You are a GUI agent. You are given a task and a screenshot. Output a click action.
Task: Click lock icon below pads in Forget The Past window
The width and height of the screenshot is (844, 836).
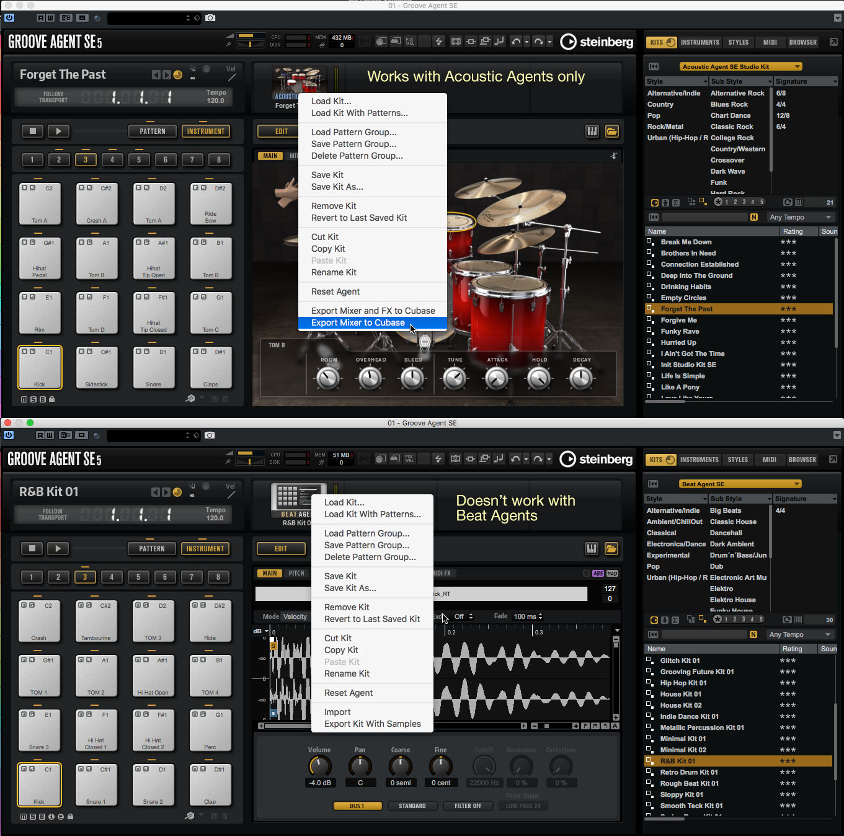pyautogui.click(x=51, y=399)
